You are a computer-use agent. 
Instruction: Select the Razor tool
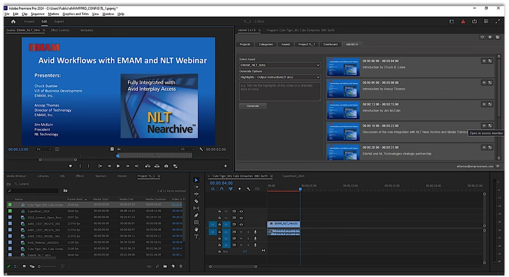point(196,201)
